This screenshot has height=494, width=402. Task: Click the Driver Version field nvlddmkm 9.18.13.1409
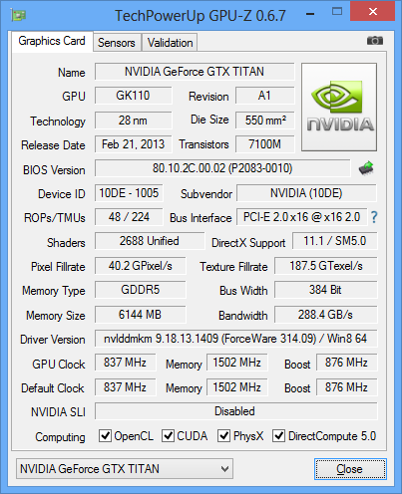pyautogui.click(x=236, y=339)
